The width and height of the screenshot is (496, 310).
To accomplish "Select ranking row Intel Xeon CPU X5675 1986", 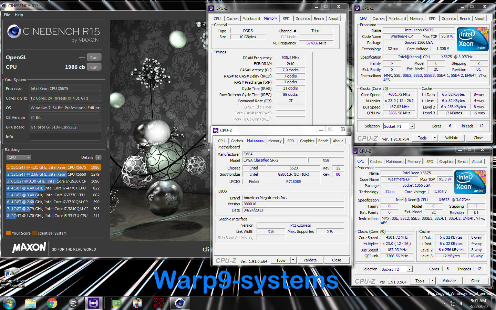I will pos(53,167).
